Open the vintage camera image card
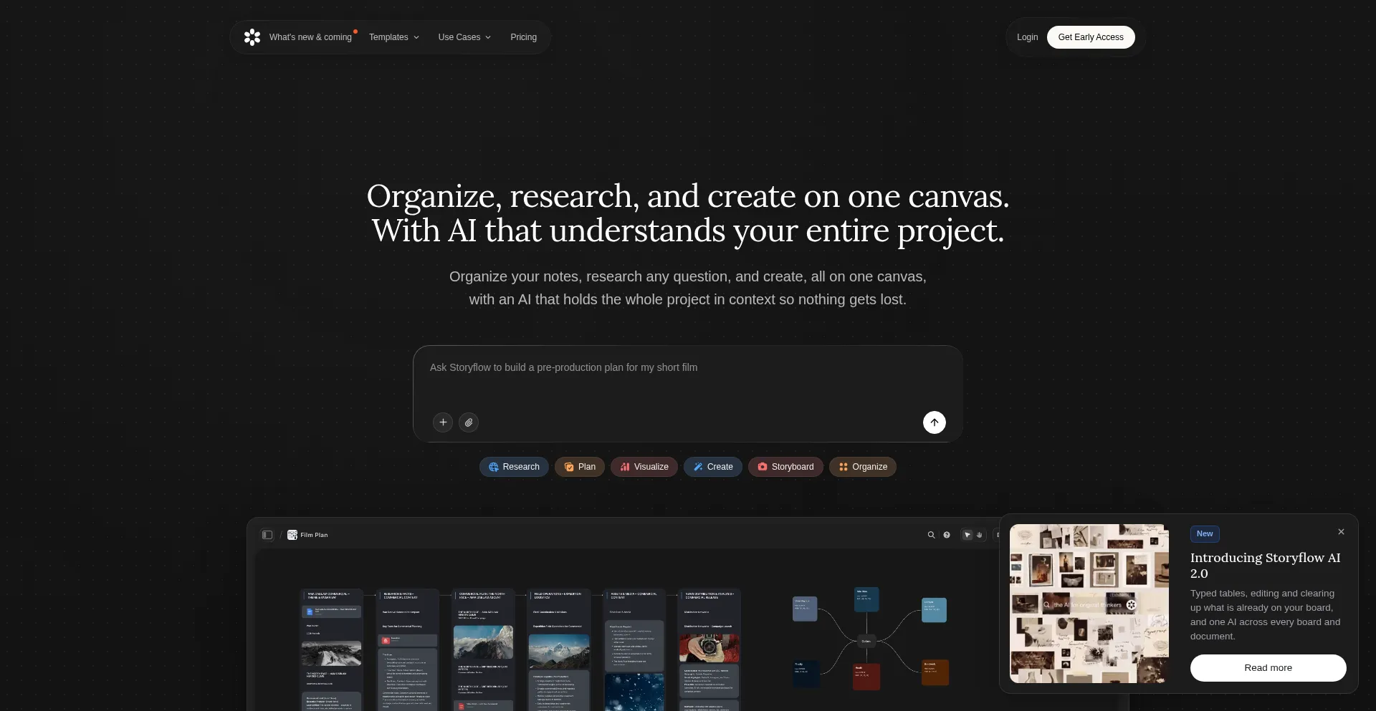1376x711 pixels. [x=709, y=648]
